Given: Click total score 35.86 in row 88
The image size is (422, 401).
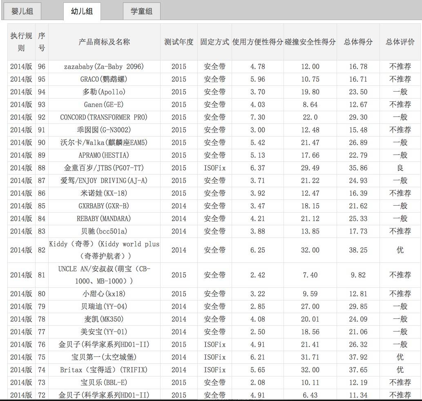Looking at the screenshot, I should 358,168.
